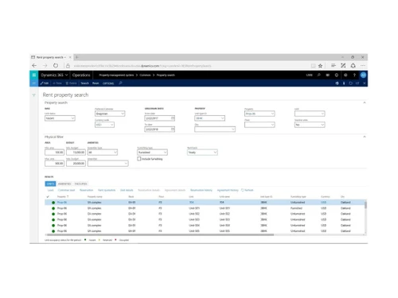
Task: Open the Unit dropdown
Action: 310,114
